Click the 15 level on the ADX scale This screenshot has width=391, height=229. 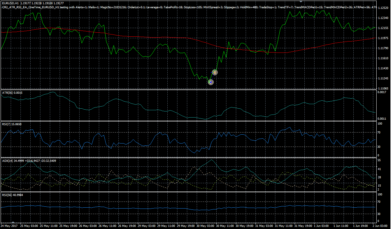click(x=379, y=186)
